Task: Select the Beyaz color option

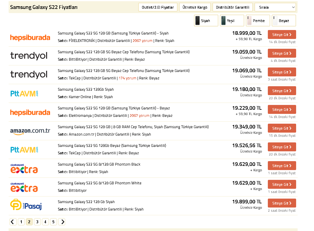Action: coord(284,21)
